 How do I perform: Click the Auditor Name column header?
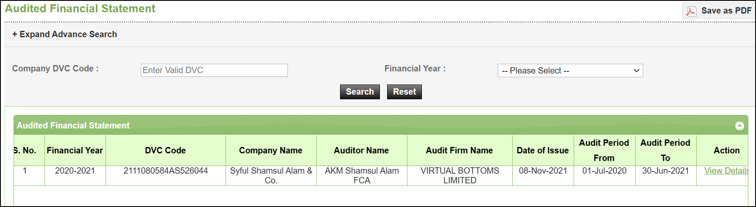(362, 150)
